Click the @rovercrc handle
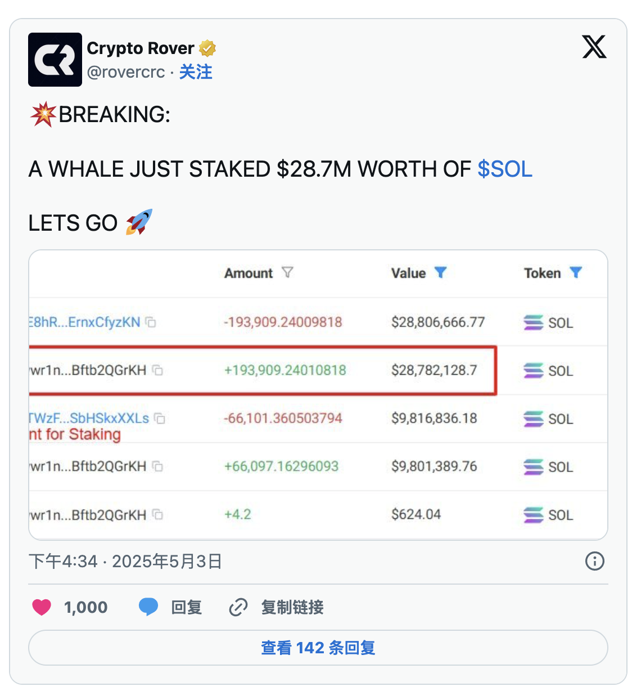Screen dimensions: 632x700 [x=126, y=72]
